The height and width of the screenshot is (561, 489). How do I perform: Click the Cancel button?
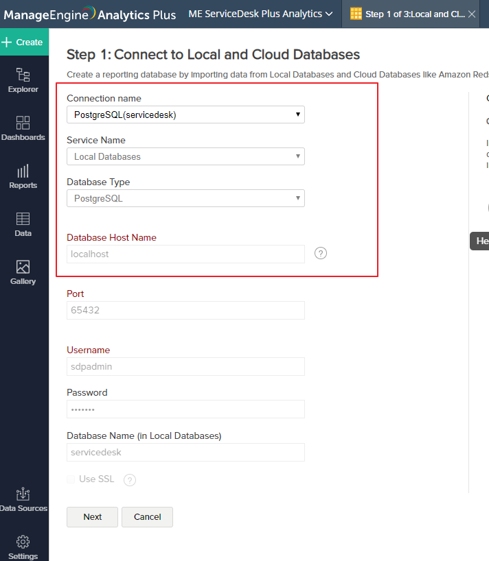click(147, 517)
